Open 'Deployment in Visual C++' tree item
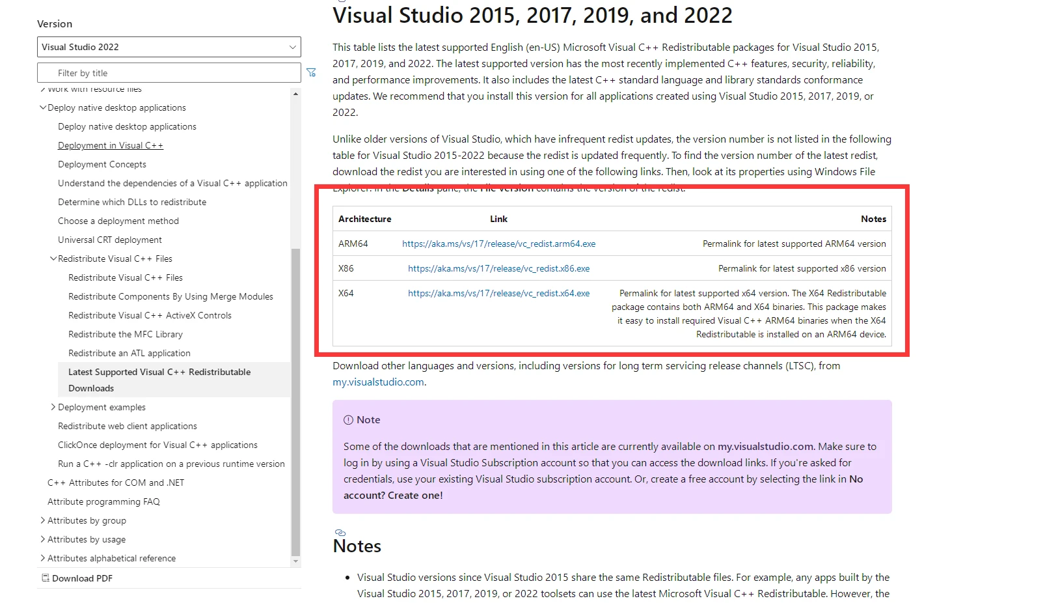Image resolution: width=1058 pixels, height=603 pixels. click(111, 145)
